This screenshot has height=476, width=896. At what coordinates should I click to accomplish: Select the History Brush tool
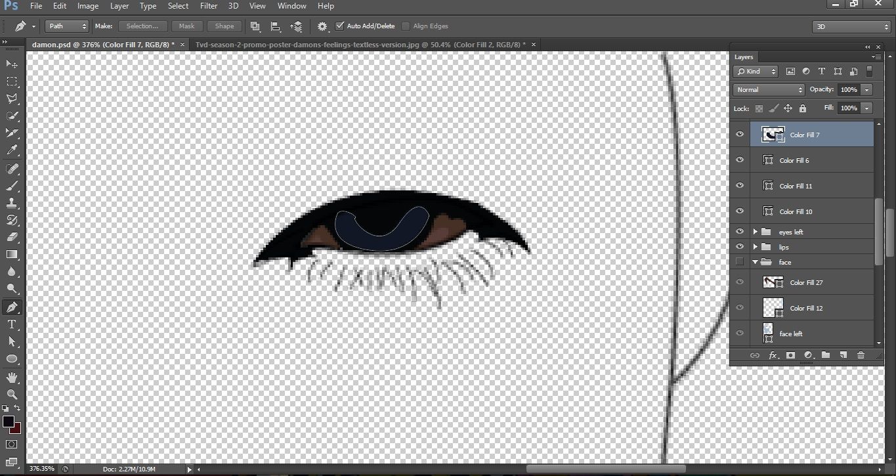pyautogui.click(x=12, y=220)
